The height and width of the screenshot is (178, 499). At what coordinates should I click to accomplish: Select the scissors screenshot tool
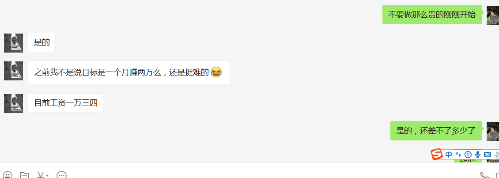(x=41, y=175)
